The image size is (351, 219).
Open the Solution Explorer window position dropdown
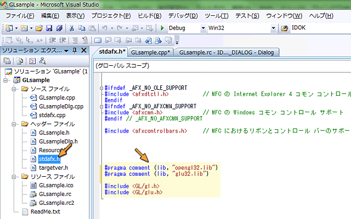click(66, 51)
